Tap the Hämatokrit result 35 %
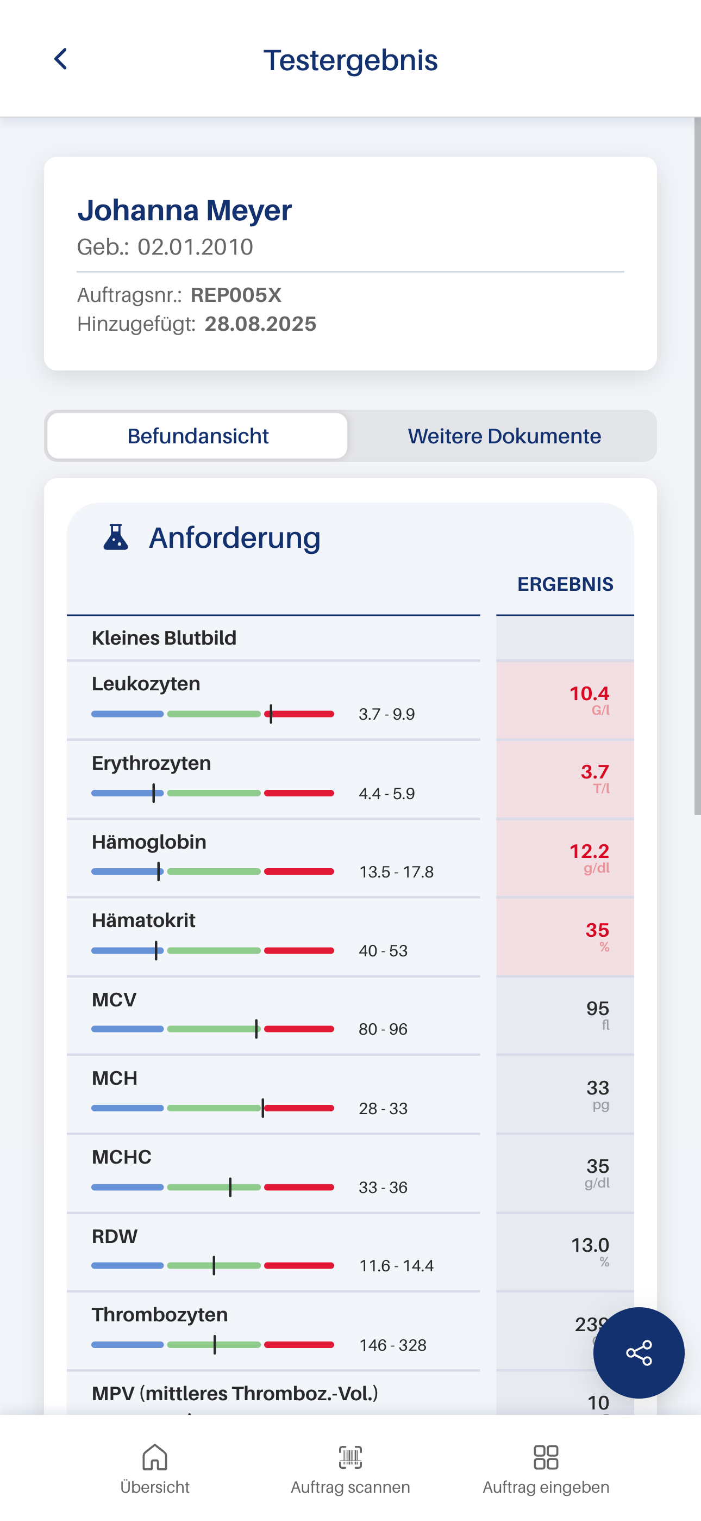The image size is (701, 1521). [597, 931]
